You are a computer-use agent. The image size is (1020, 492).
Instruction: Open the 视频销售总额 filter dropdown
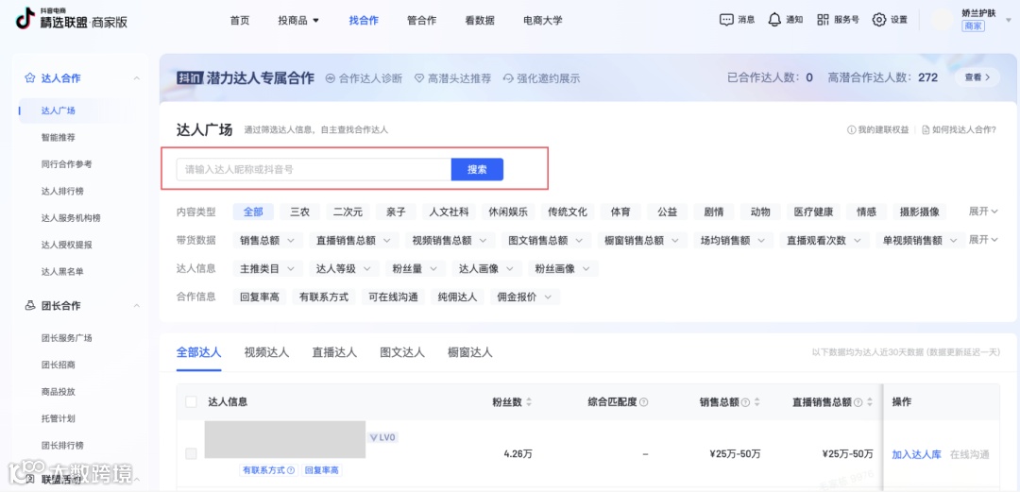point(450,240)
